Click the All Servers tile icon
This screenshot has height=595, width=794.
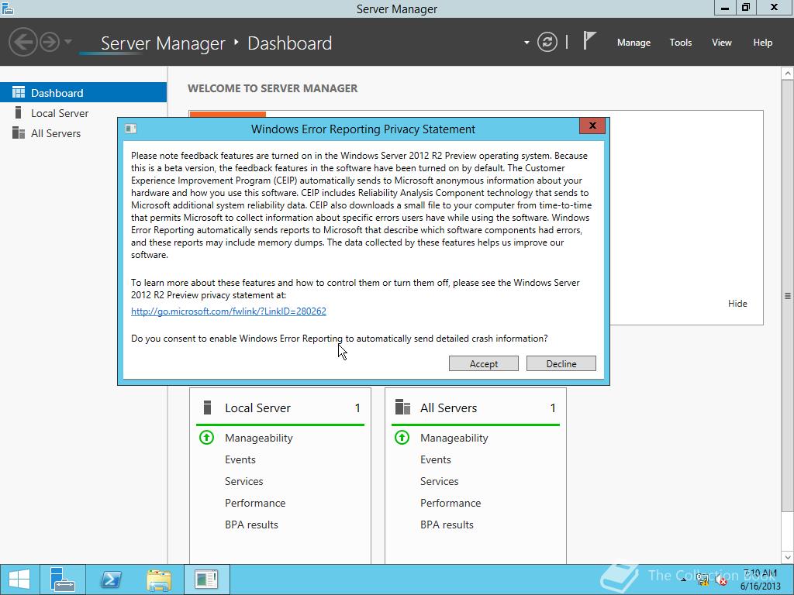click(402, 408)
